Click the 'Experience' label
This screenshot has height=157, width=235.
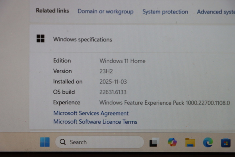(x=67, y=102)
